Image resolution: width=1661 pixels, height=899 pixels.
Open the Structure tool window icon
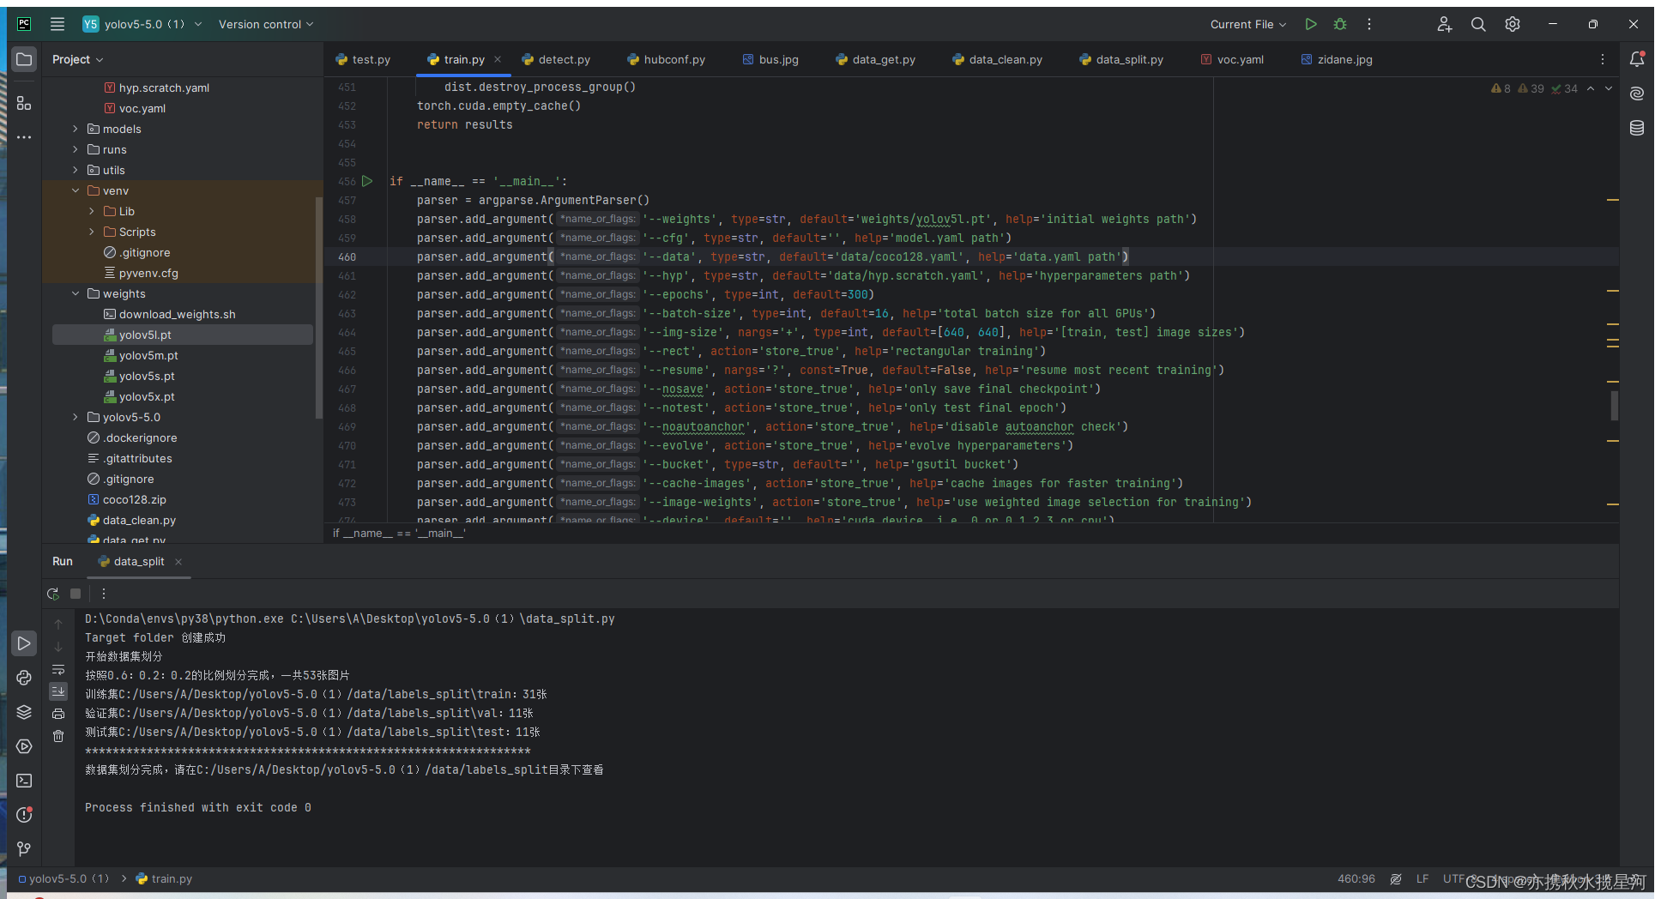[x=24, y=104]
